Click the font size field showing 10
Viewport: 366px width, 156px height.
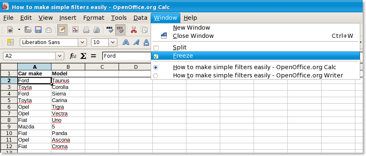pyautogui.click(x=100, y=42)
